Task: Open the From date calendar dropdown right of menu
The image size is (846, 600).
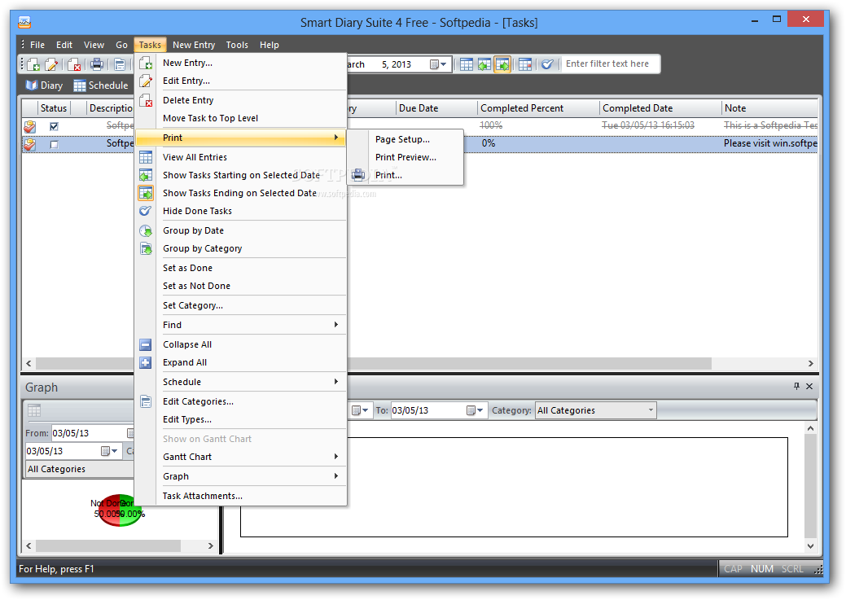Action: pos(359,410)
